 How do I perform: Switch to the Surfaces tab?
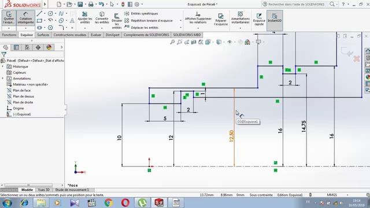coord(43,35)
